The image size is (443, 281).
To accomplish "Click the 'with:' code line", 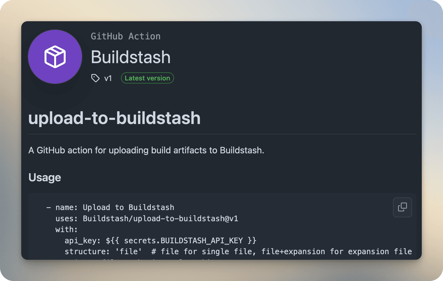I will point(66,230).
